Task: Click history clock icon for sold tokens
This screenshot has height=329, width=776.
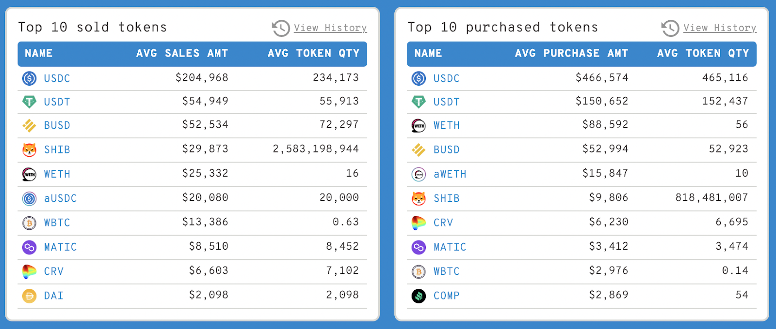Action: pyautogui.click(x=281, y=28)
